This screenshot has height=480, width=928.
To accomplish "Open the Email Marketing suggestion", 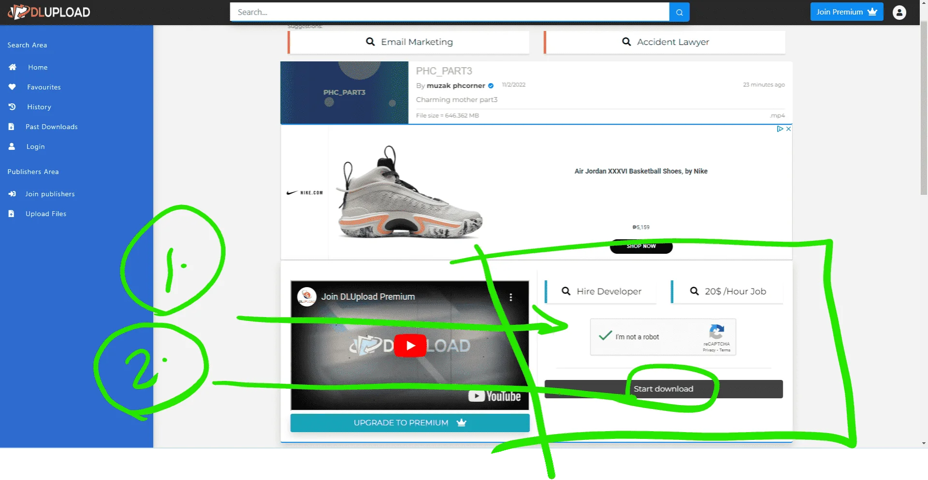I will pyautogui.click(x=409, y=42).
